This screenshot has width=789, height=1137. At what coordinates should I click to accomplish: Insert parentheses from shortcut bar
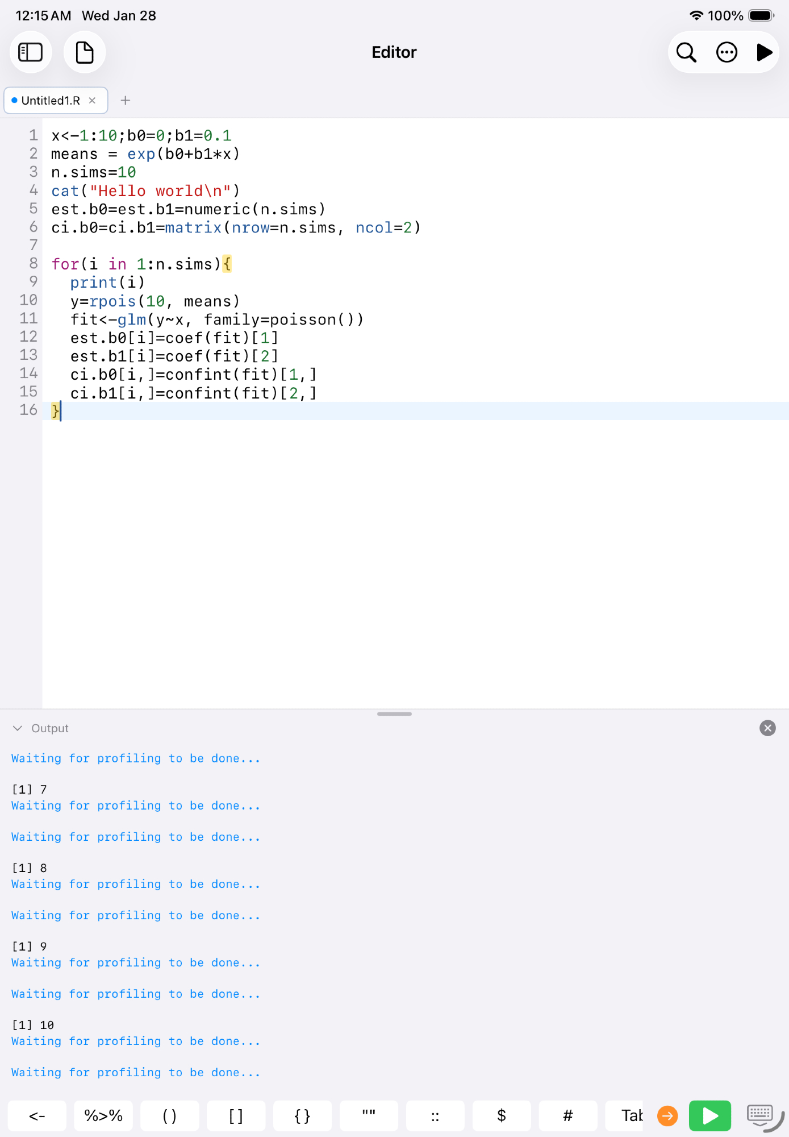[169, 1116]
